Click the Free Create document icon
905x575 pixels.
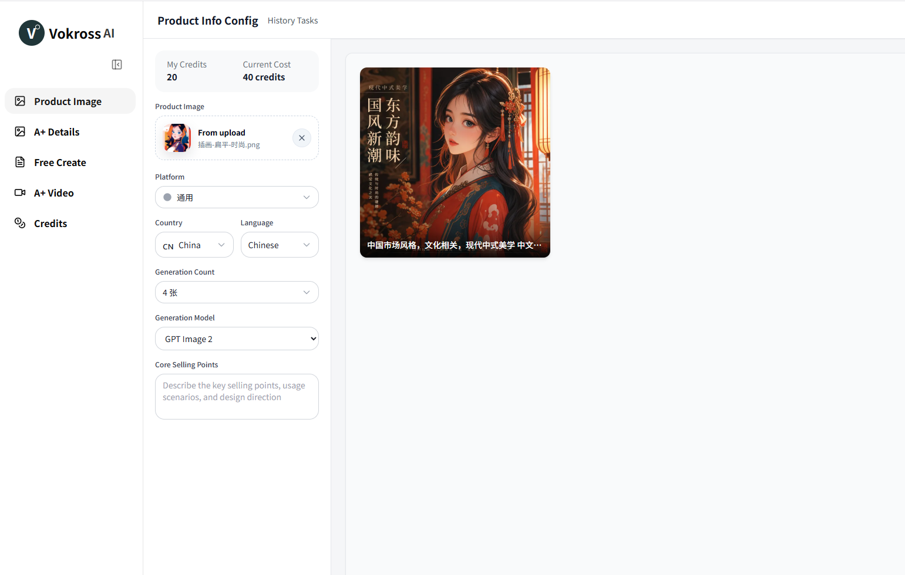pos(20,162)
